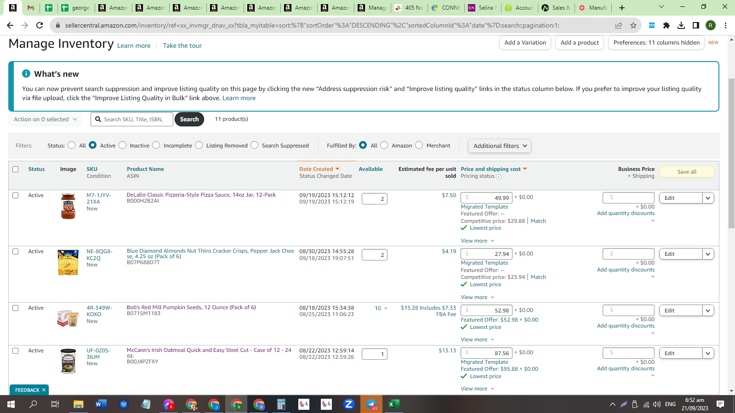The width and height of the screenshot is (735, 413).
Task: Click the search tabs chevron
Action: [x=661, y=7]
